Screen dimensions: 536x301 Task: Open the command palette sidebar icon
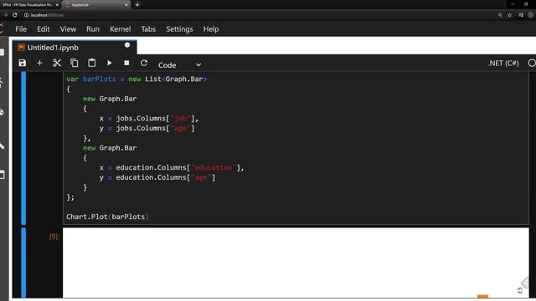2,112
